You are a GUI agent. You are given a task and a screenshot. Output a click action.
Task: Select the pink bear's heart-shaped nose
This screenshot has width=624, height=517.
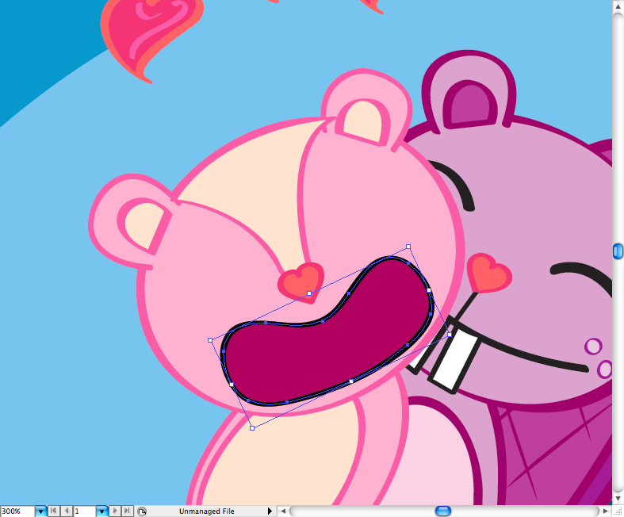point(301,278)
